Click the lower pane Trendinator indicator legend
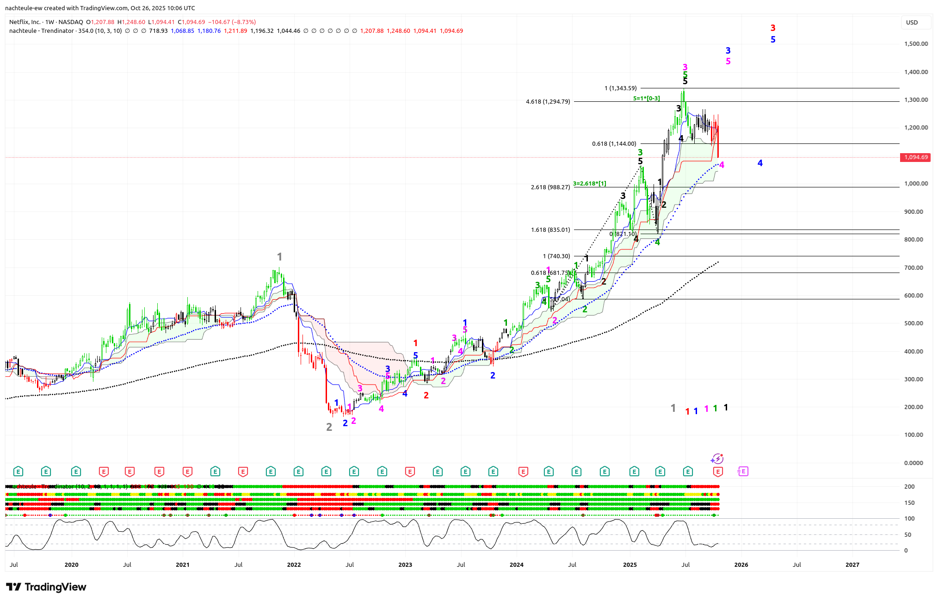The image size is (938, 602). [x=42, y=486]
